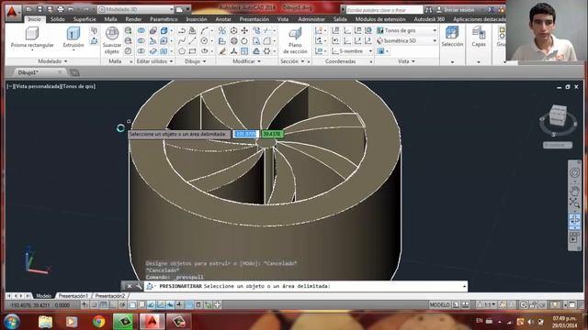
Task: Open the Tonos de gris visual style dropdown
Action: 407,30
